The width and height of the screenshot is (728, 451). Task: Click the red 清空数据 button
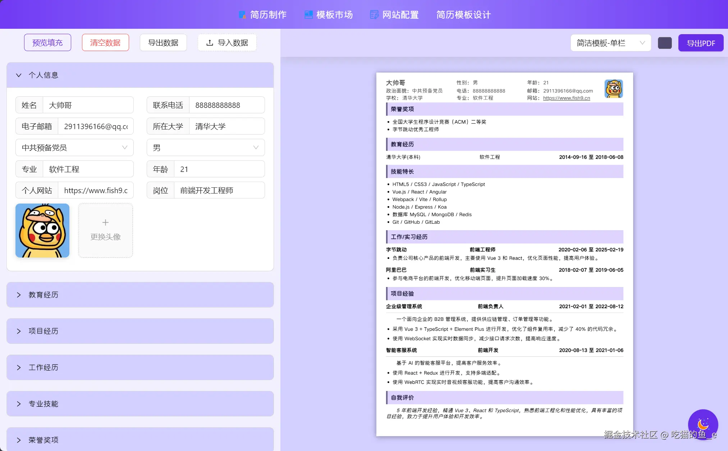coord(105,43)
